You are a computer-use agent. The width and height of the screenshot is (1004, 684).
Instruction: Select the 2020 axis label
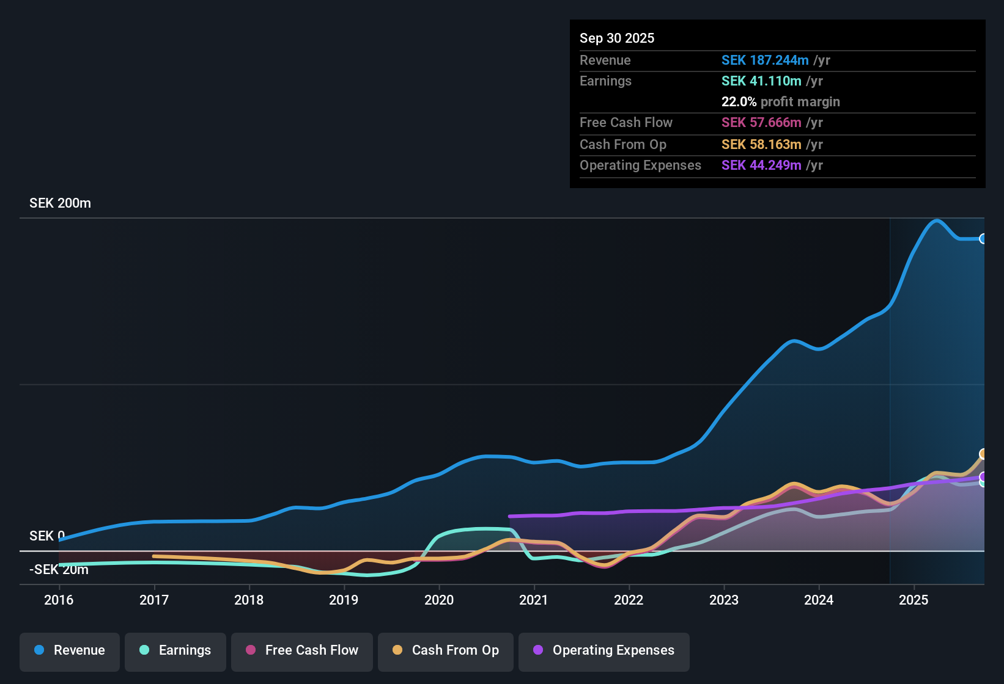coord(440,600)
